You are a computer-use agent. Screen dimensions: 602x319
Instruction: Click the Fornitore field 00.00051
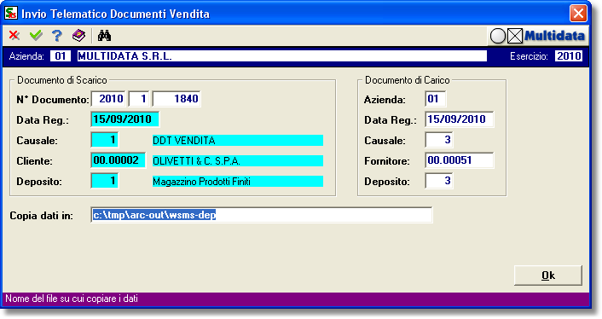[460, 160]
